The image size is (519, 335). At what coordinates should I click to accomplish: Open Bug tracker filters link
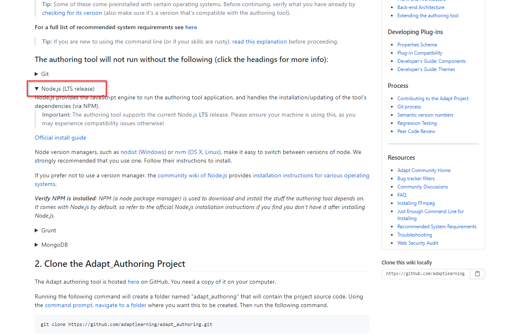click(416, 179)
